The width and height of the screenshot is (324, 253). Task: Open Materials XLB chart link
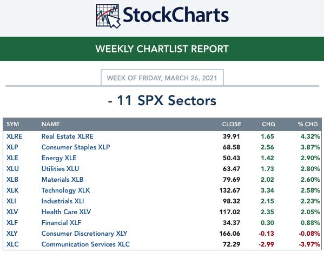(62, 180)
